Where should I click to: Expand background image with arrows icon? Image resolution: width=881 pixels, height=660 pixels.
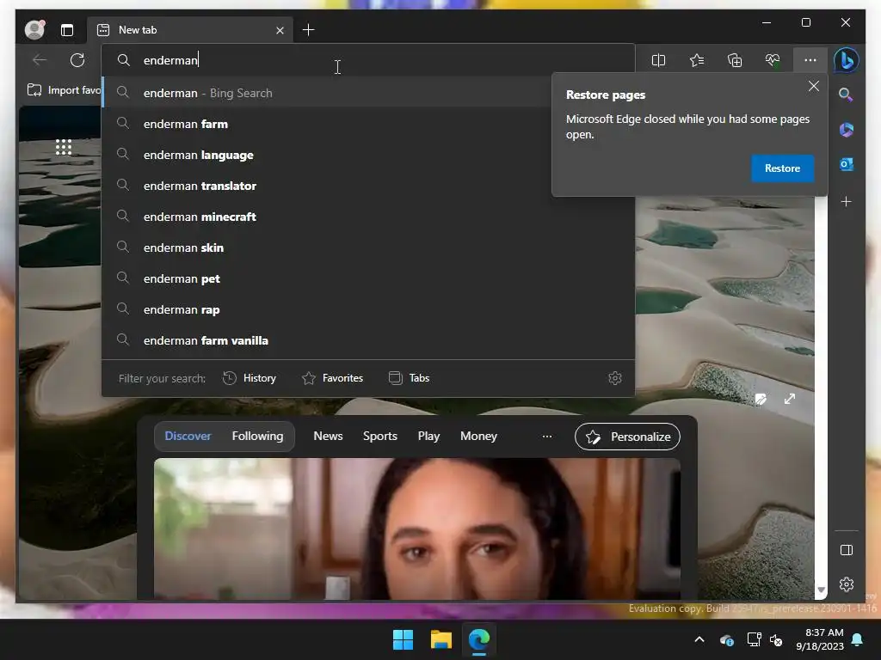click(x=790, y=399)
